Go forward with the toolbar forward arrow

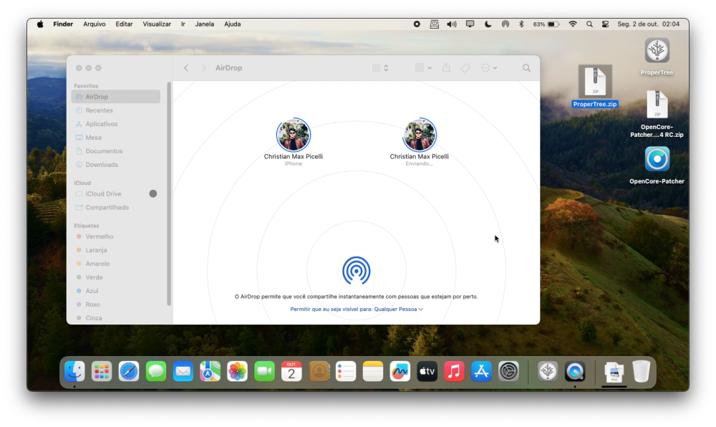coord(203,68)
